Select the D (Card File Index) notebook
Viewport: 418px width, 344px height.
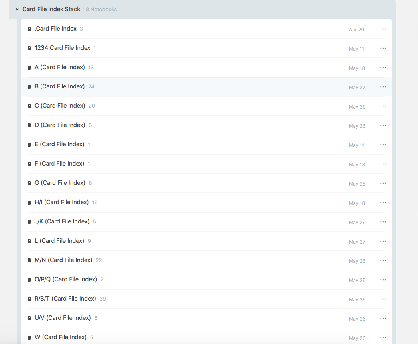60,125
